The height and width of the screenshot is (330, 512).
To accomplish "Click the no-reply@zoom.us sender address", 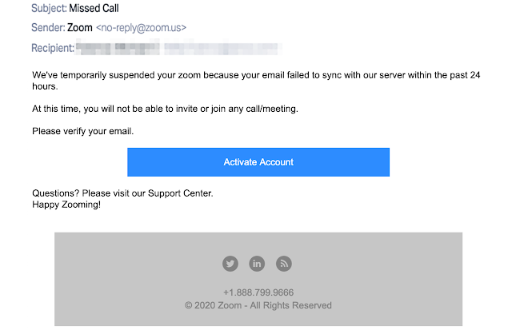I will click(142, 29).
